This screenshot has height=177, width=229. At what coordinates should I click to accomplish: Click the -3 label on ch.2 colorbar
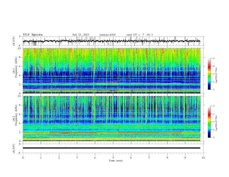click(x=213, y=106)
